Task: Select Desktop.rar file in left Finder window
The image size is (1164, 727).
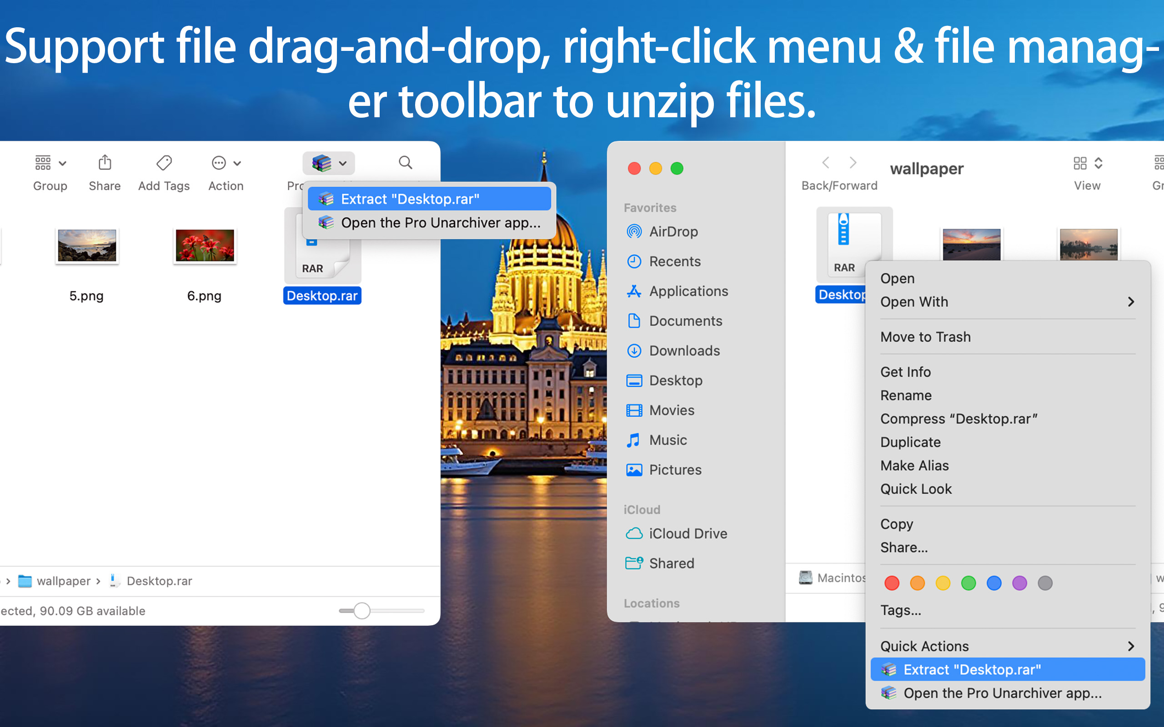Action: (x=322, y=255)
